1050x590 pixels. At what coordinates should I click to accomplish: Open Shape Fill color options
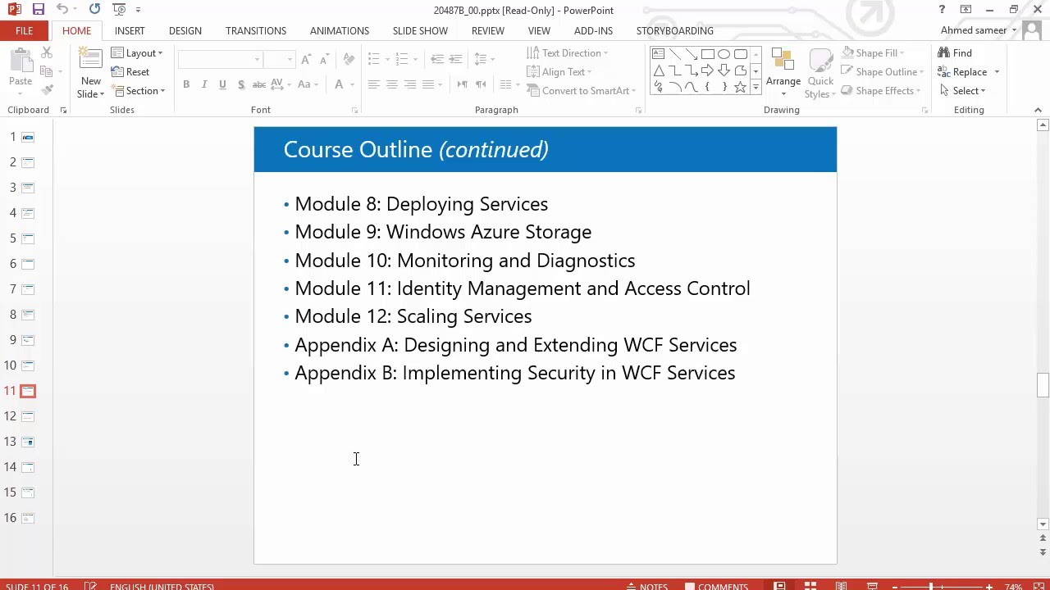pos(873,53)
